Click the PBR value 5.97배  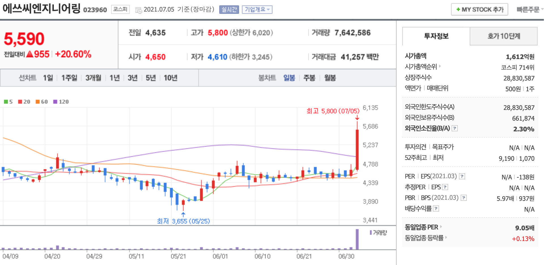(505, 199)
